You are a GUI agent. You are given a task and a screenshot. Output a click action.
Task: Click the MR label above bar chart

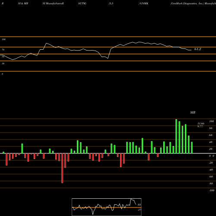[193, 112]
